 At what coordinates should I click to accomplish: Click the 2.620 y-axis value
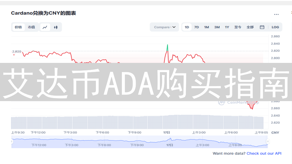pyautogui.click(x=275, y=122)
